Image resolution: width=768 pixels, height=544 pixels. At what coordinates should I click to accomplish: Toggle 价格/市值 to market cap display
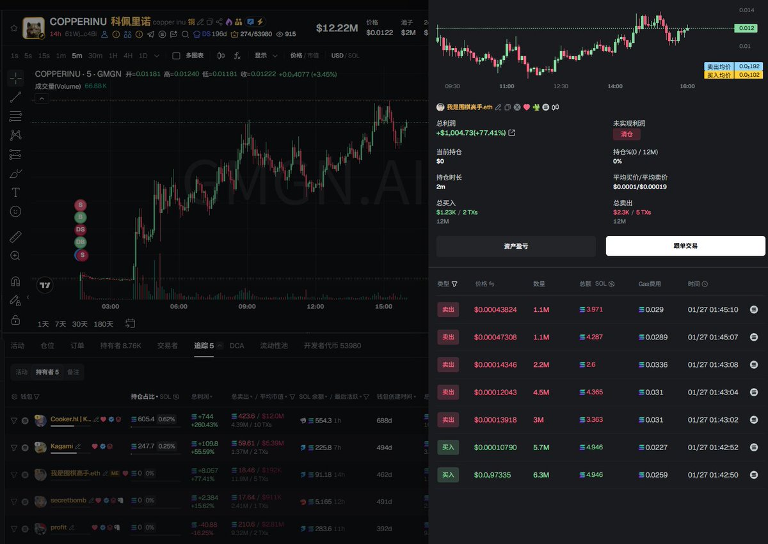312,56
